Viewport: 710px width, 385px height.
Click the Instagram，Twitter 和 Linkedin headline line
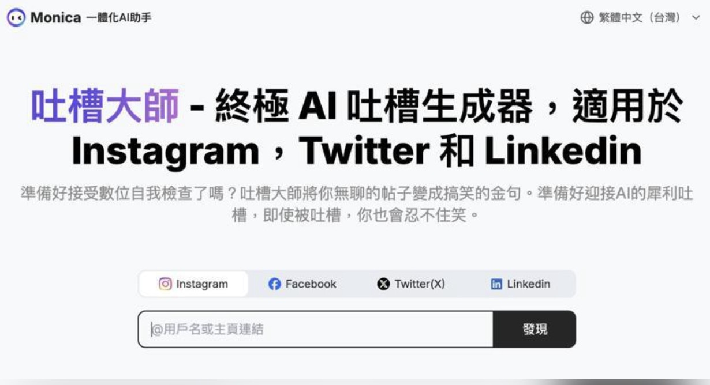tap(356, 151)
